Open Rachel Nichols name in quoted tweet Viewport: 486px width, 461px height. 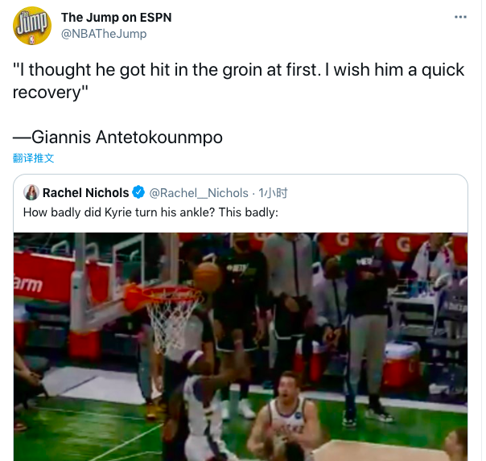click(85, 193)
